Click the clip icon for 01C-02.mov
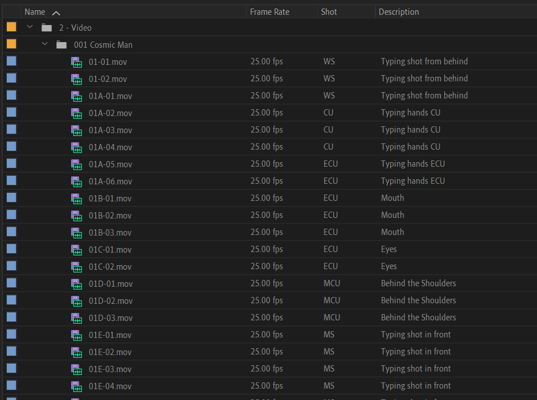The height and width of the screenshot is (400, 537). click(76, 267)
